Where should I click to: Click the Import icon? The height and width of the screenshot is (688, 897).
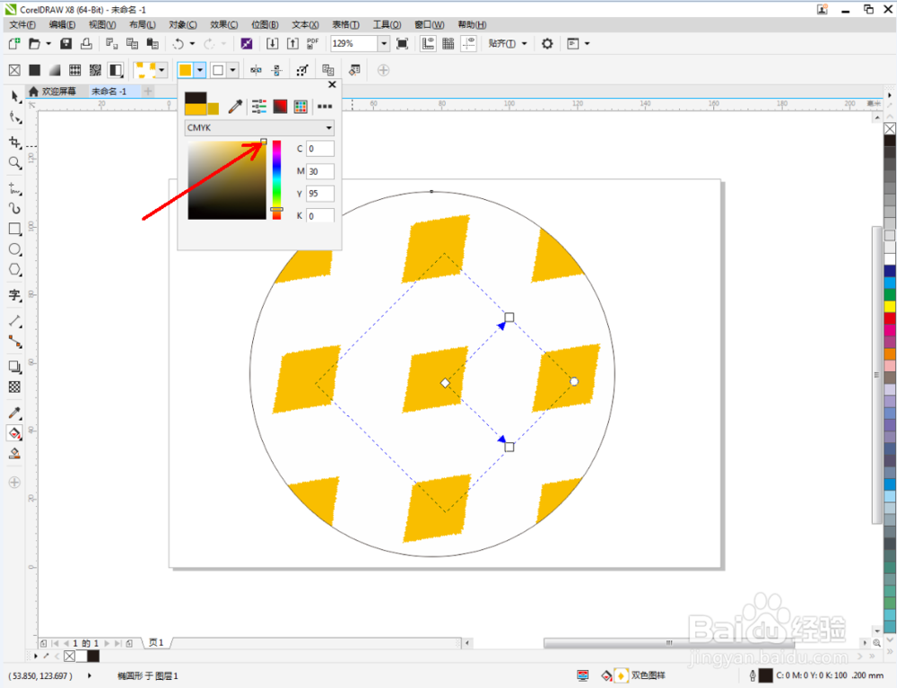click(273, 43)
